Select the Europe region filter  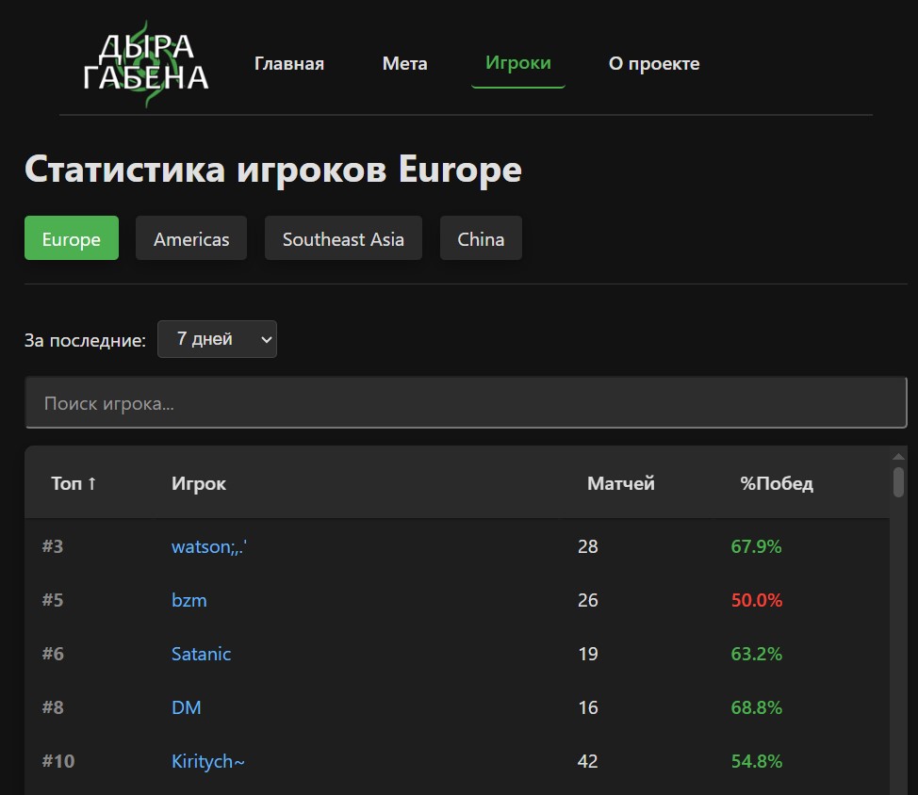pos(71,238)
